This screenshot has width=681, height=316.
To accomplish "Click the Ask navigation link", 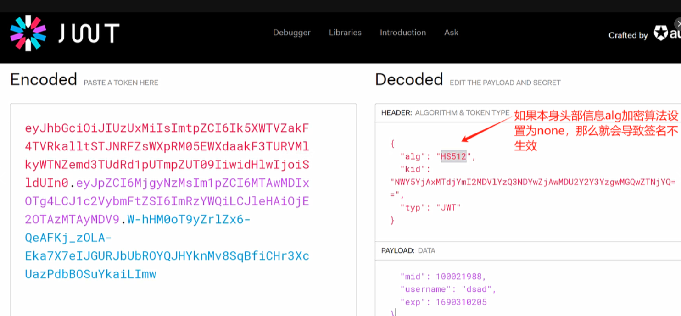I will coord(451,33).
